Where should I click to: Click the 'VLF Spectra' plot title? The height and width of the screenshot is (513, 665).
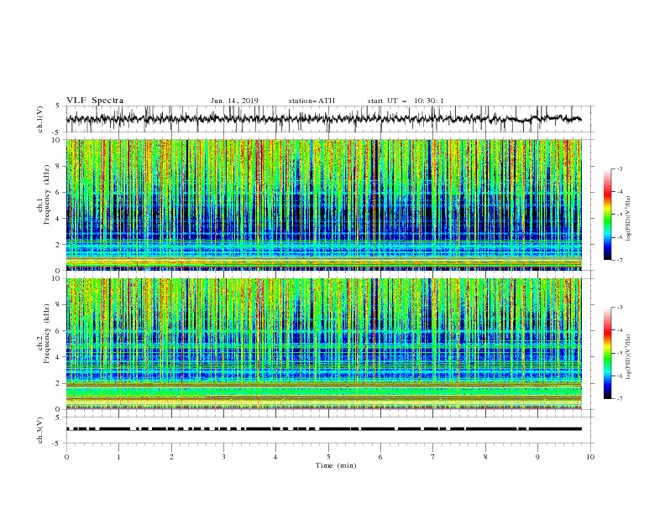click(95, 101)
